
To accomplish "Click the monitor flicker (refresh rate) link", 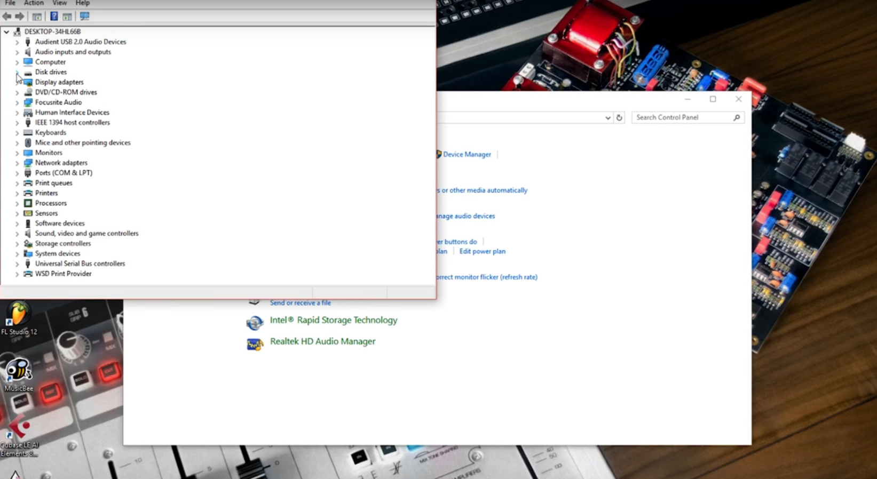I will (x=487, y=277).
